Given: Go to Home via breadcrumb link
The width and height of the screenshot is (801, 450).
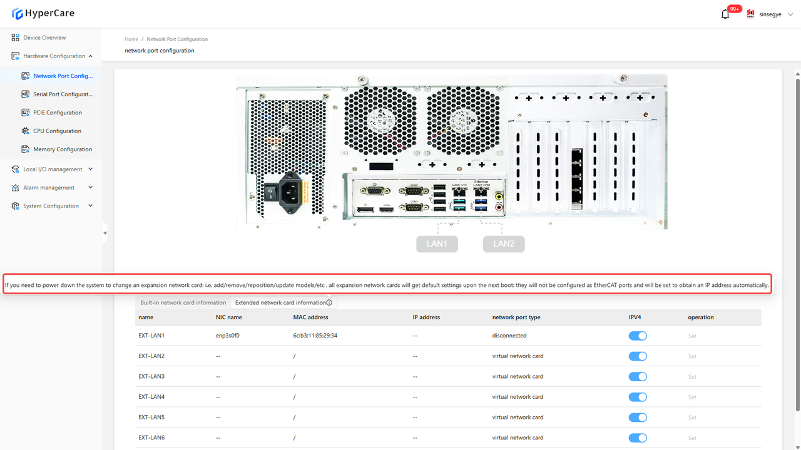Looking at the screenshot, I should (x=131, y=39).
